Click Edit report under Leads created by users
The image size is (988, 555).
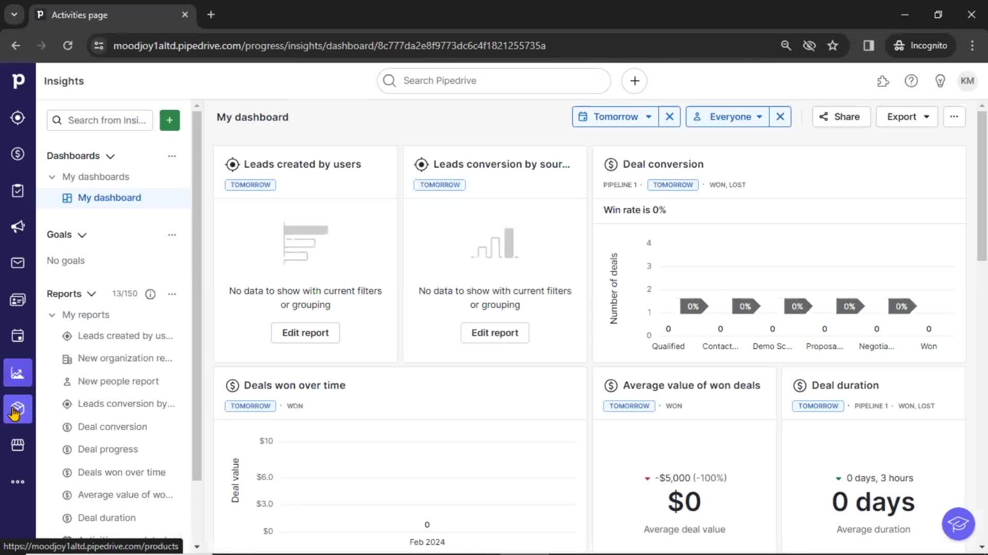point(305,332)
